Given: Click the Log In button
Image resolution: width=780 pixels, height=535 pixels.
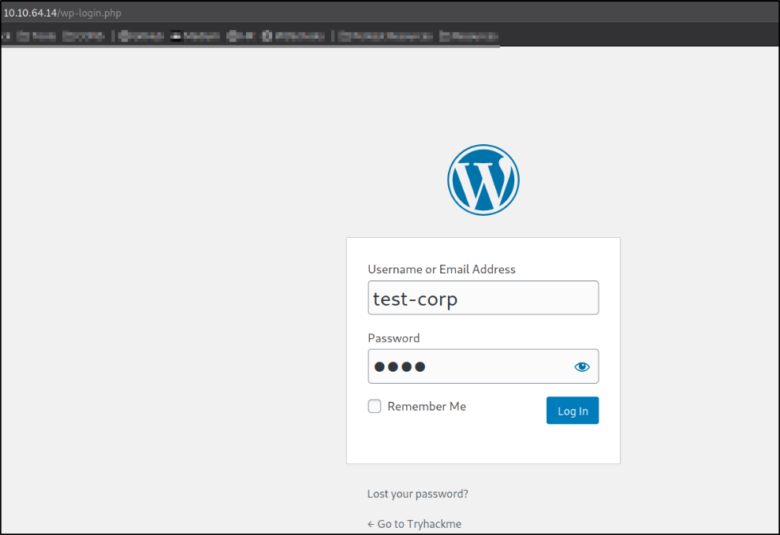Looking at the screenshot, I should pos(573,411).
